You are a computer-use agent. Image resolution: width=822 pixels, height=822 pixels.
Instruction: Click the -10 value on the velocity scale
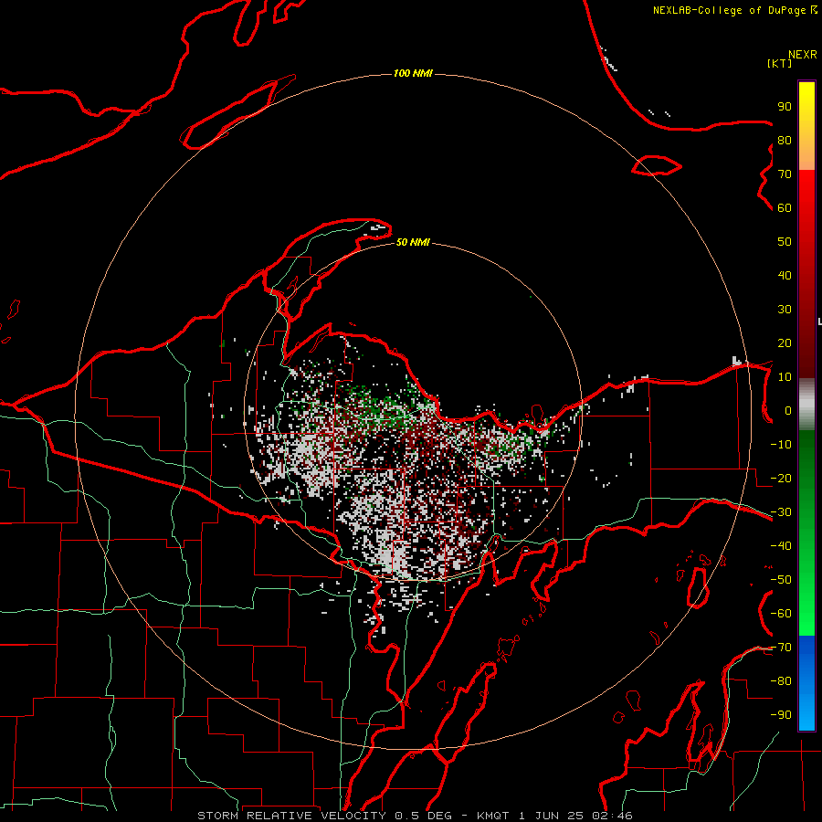point(781,445)
